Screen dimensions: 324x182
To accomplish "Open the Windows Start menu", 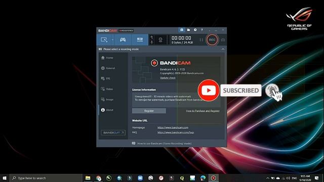I will click(5, 178).
